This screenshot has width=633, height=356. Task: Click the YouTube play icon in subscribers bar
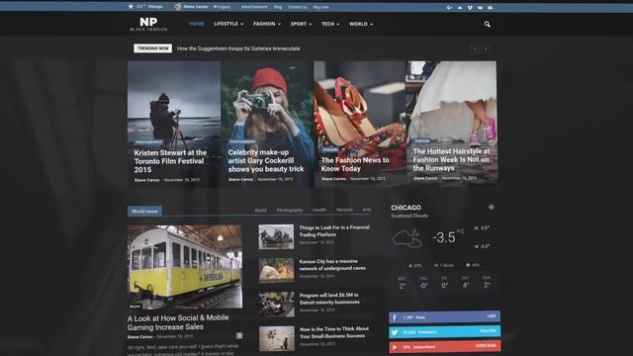(x=395, y=347)
